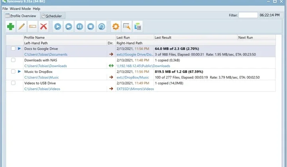Screen dimensions: 287x167
Task: Open path C:\Users\Tobias\Videos
Action: pos(42,89)
